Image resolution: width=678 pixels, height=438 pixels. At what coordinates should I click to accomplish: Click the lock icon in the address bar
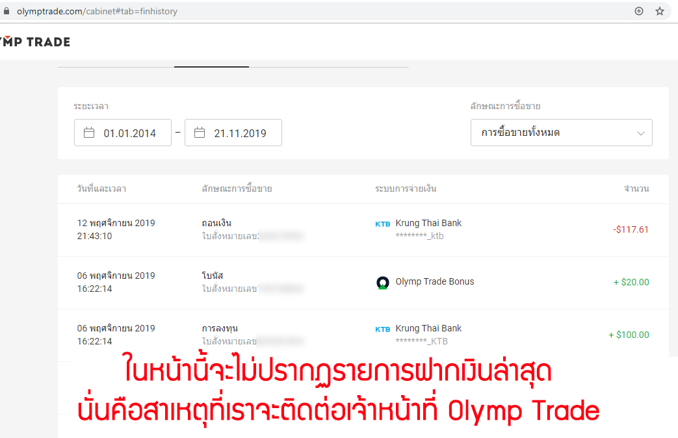[x=6, y=11]
